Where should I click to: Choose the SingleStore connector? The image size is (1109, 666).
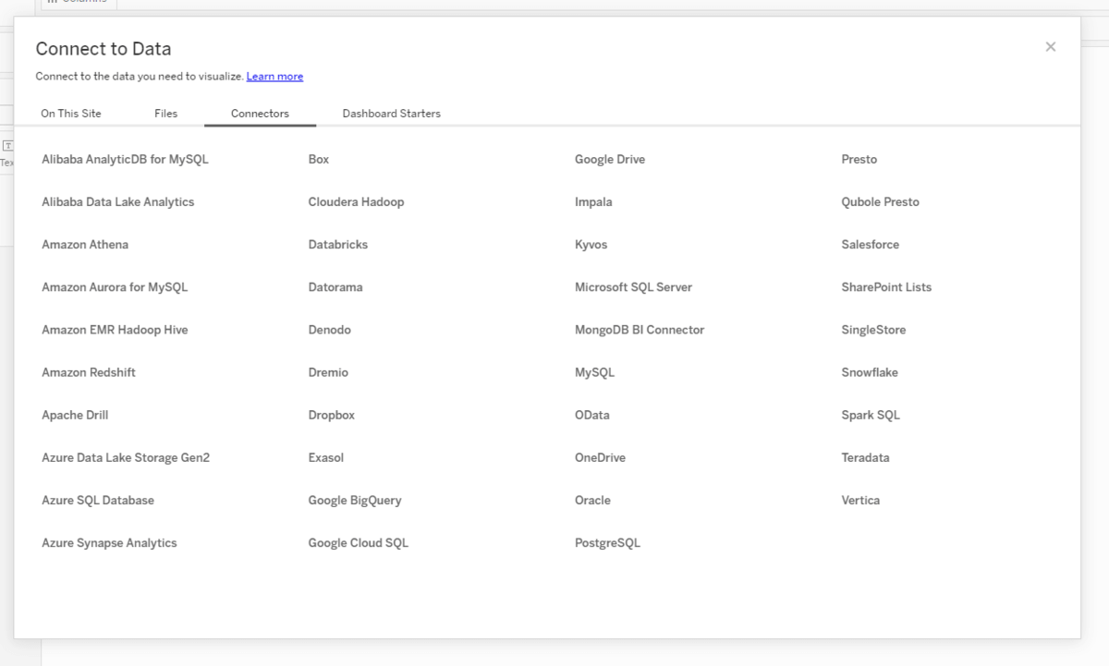[x=873, y=330]
